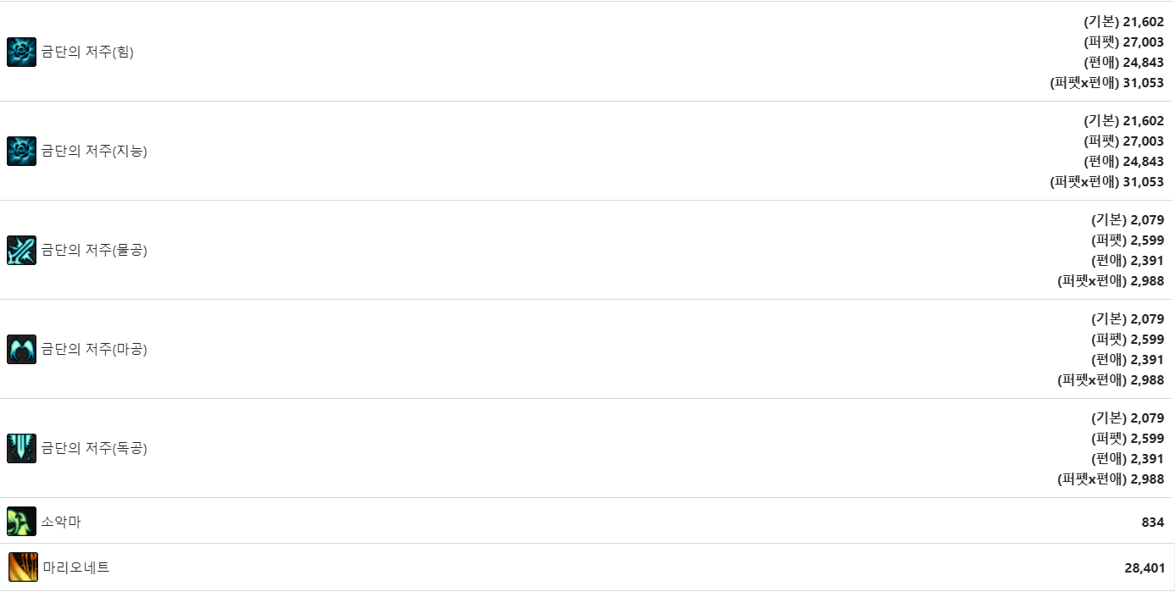Select 소악마 value 834
Image resolution: width=1175 pixels, height=592 pixels.
click(1153, 523)
